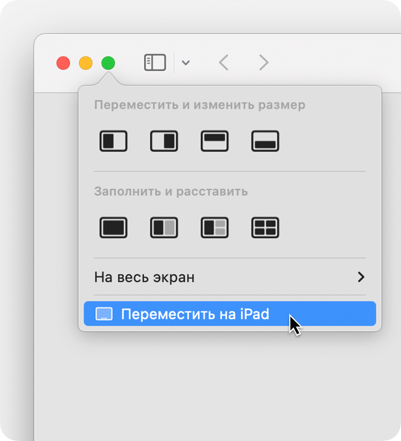Click the red close window button
This screenshot has width=401, height=441.
click(63, 63)
